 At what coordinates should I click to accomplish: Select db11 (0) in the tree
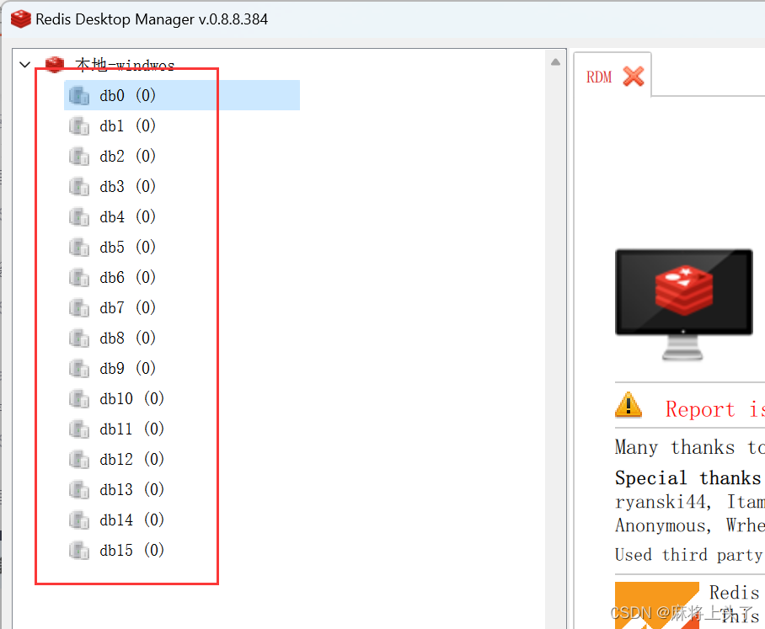(x=131, y=429)
